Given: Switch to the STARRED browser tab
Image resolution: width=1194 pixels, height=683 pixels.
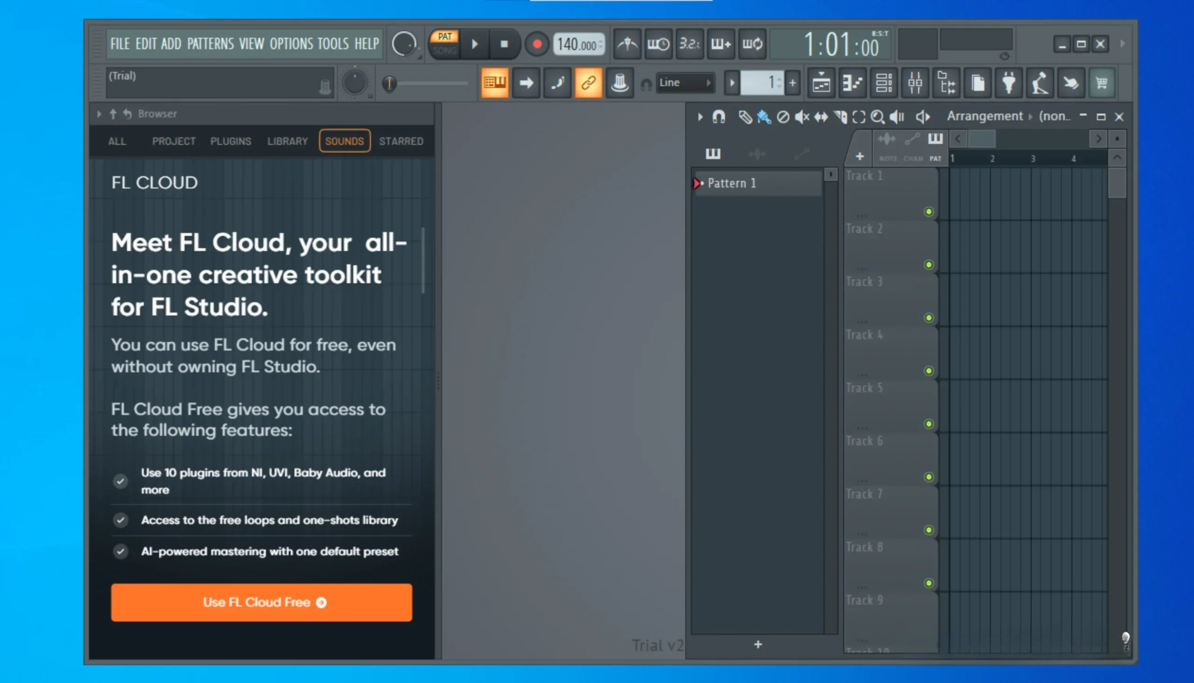Looking at the screenshot, I should [401, 141].
